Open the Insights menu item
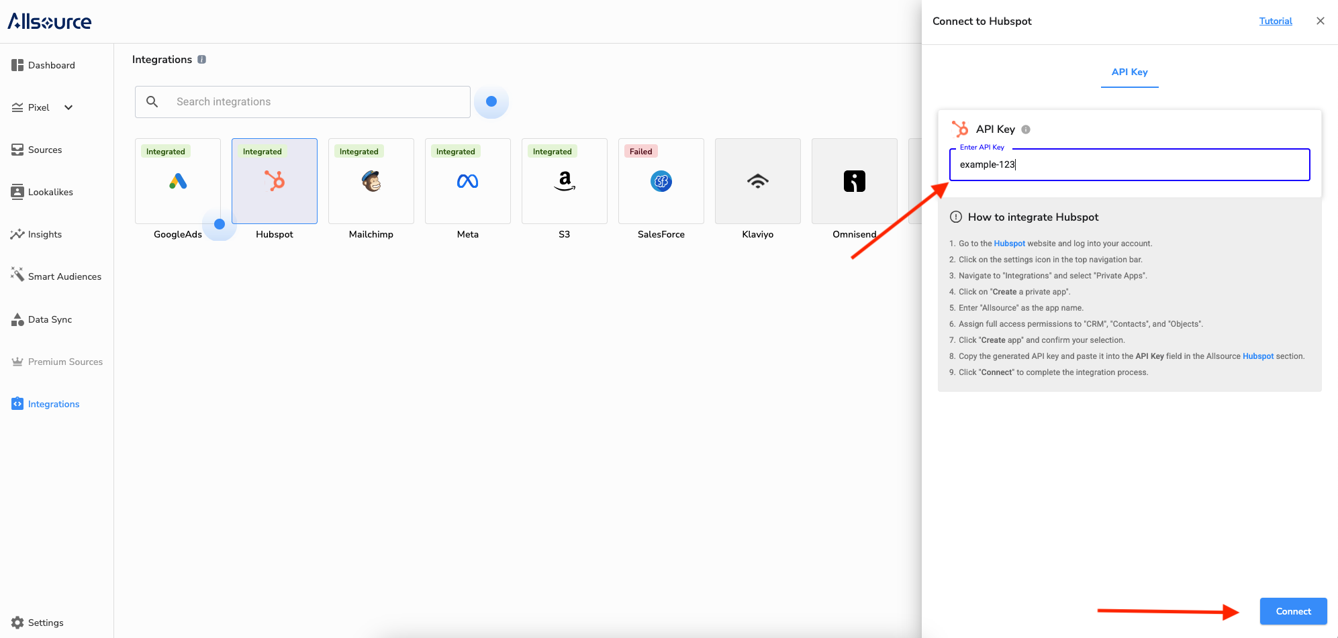 45,234
